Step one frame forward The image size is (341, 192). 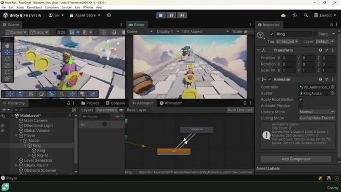point(182,15)
